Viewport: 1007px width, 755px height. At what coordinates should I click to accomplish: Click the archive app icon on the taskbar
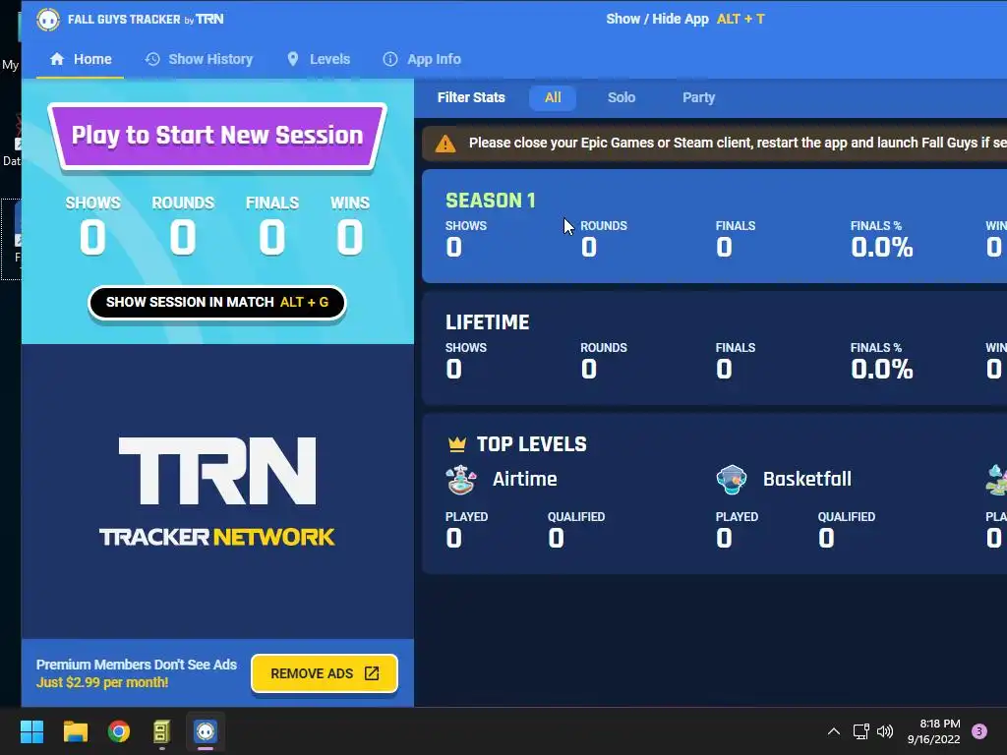pyautogui.click(x=162, y=731)
